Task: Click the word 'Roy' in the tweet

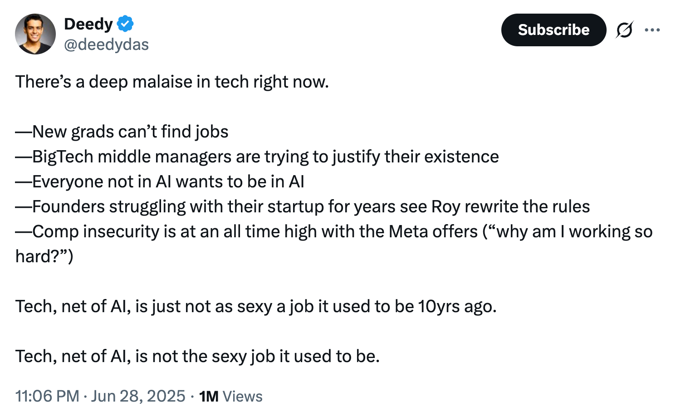Action: (x=446, y=206)
